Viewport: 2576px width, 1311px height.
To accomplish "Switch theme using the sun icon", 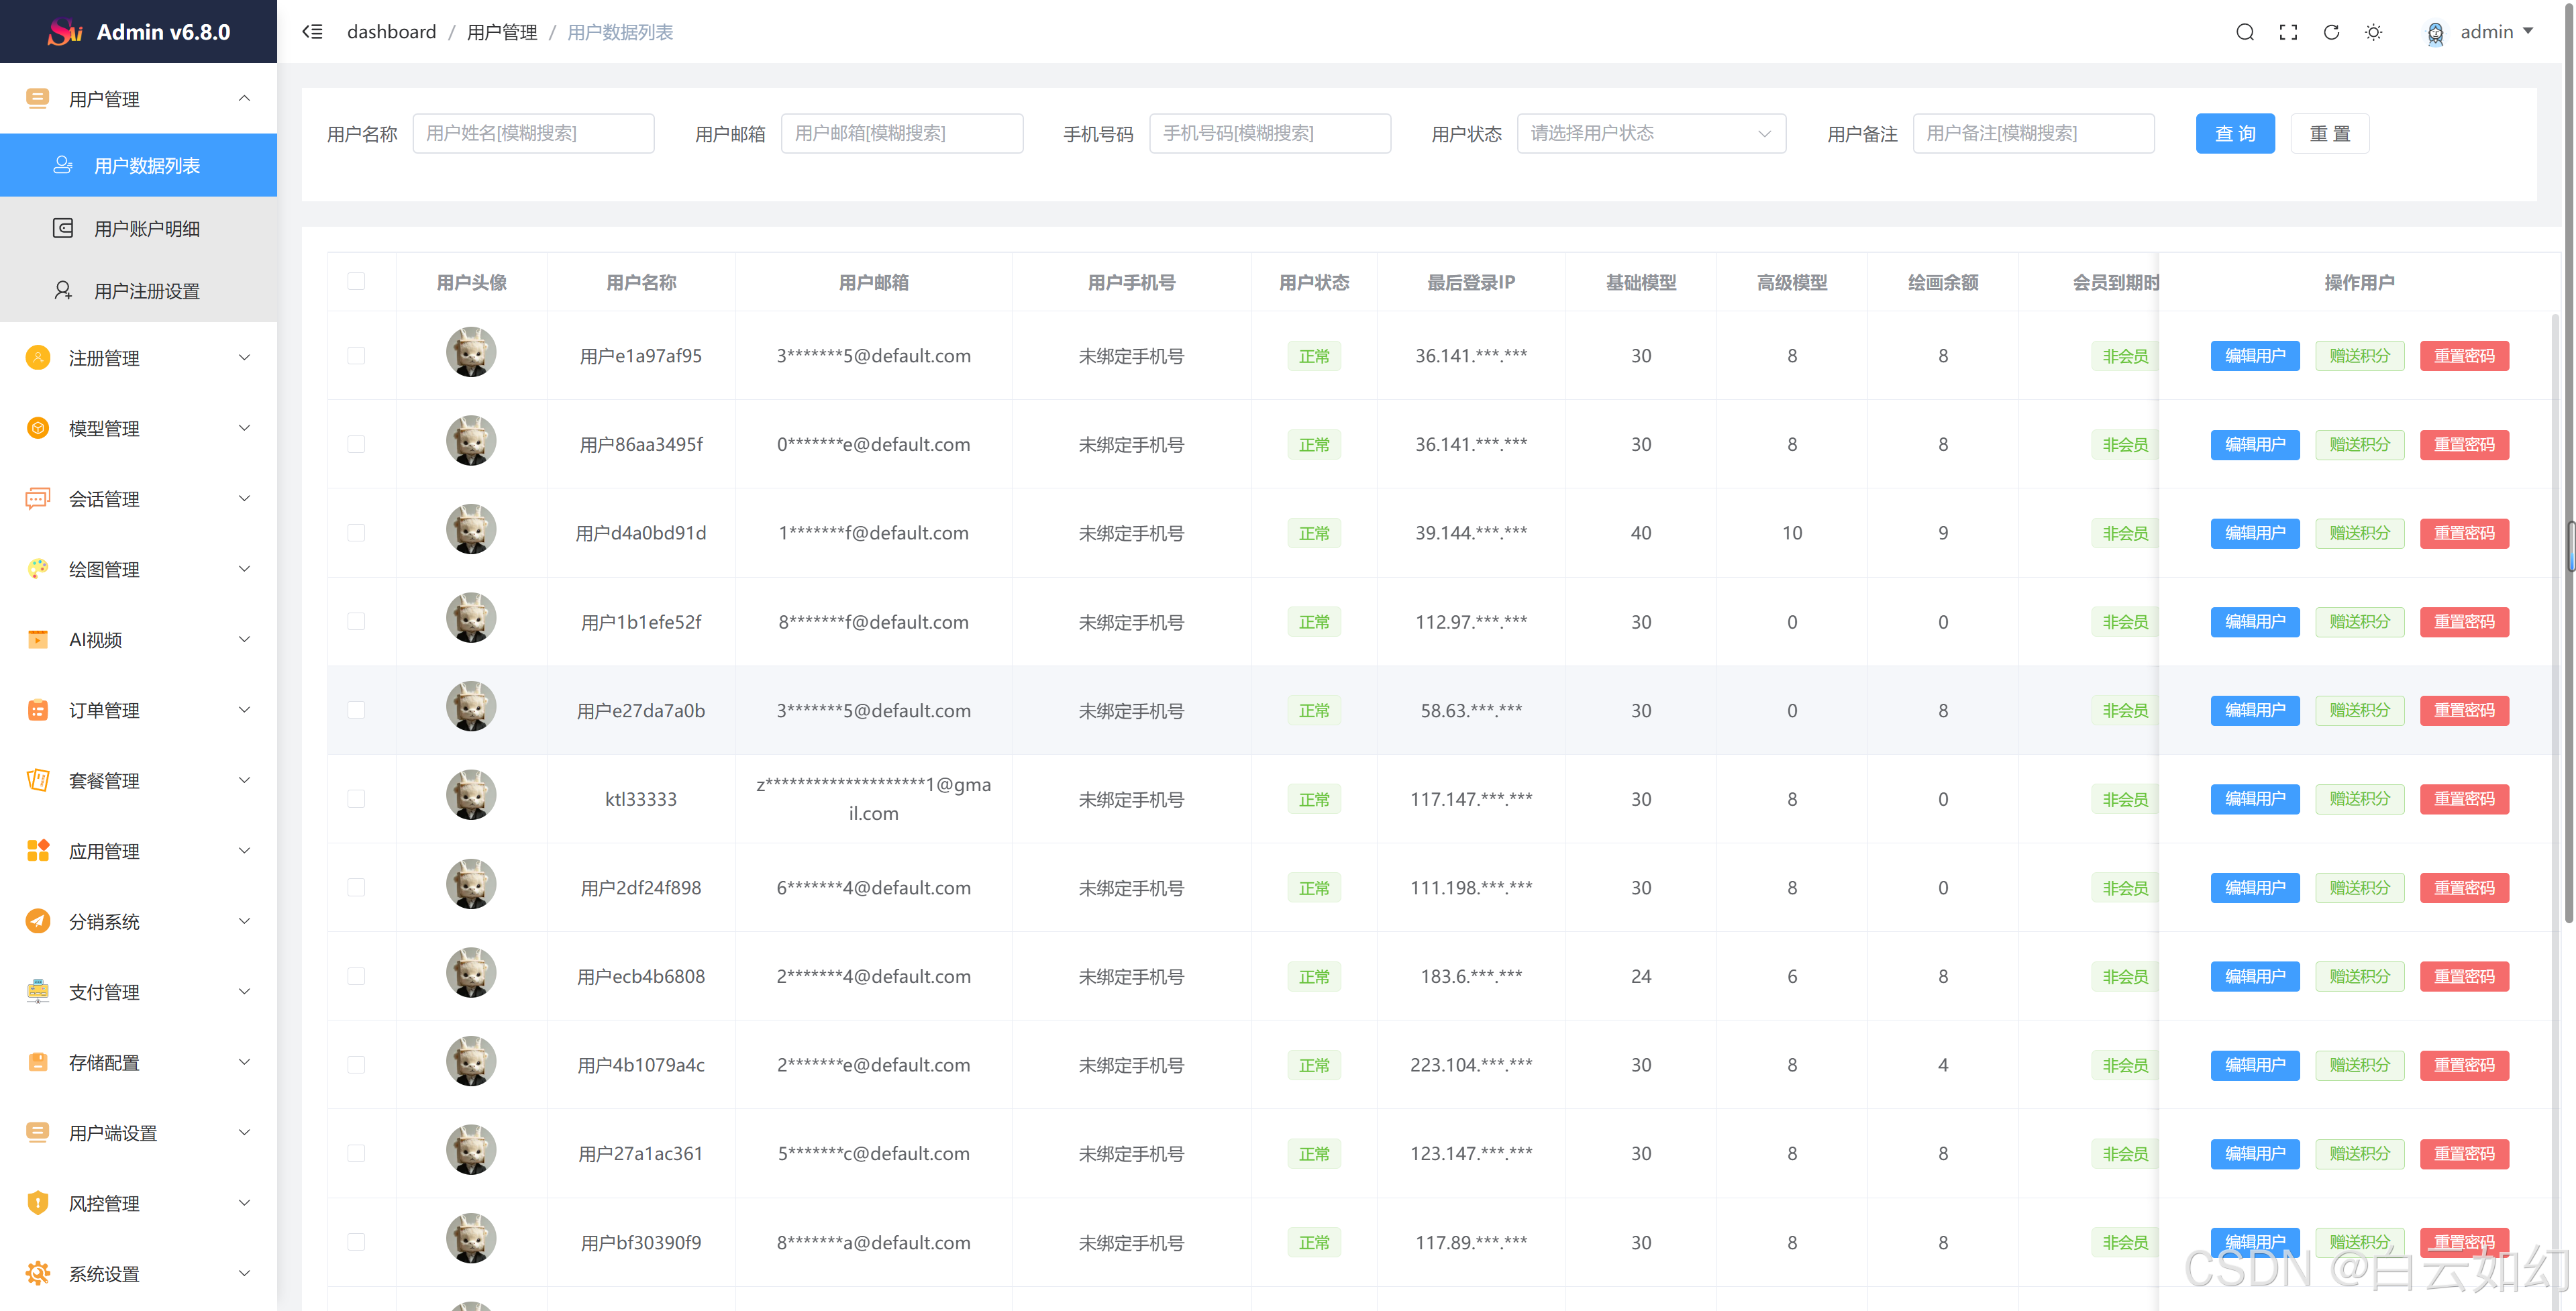I will coord(2373,32).
